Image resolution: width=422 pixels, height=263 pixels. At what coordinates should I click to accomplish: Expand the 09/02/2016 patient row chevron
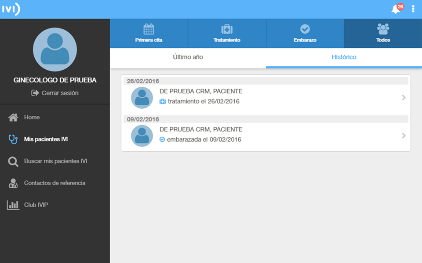(x=404, y=135)
